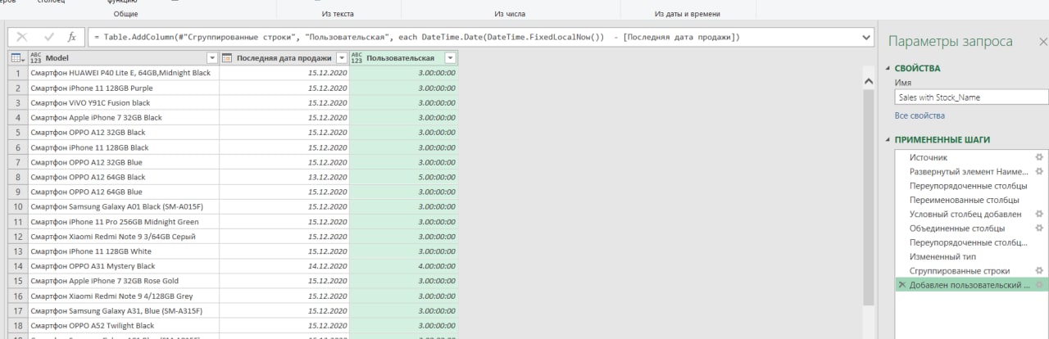Viewport: 1049px width, 339px height.
Task: Click cell Смартфон OPPO A31 Mystery Black
Action: click(x=124, y=266)
